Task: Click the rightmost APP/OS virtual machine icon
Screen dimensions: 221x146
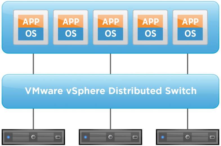Action: pos(190,27)
